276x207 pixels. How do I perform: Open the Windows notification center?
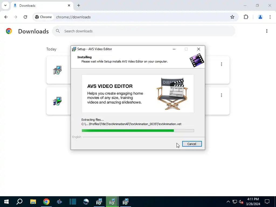[267, 202]
